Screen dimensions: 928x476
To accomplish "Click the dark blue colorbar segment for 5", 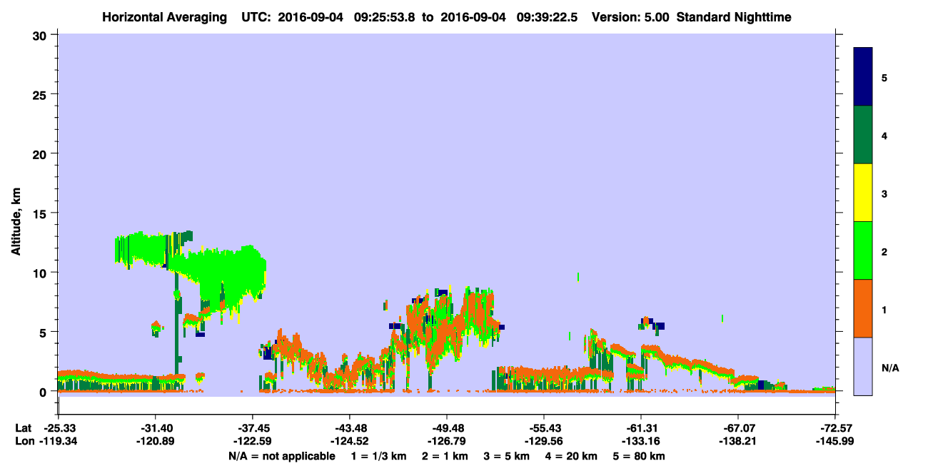I will pyautogui.click(x=863, y=77).
